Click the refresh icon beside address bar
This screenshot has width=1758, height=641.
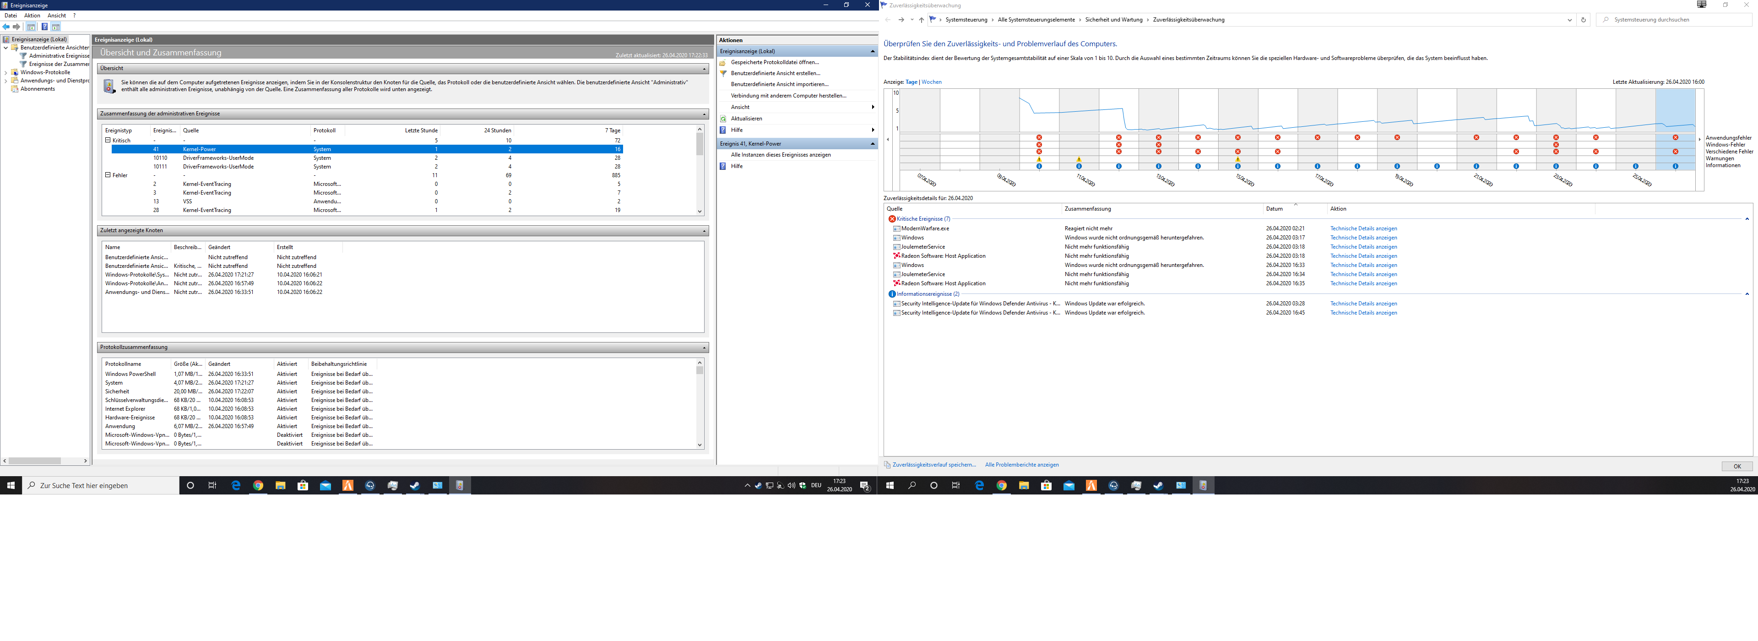pyautogui.click(x=1583, y=20)
